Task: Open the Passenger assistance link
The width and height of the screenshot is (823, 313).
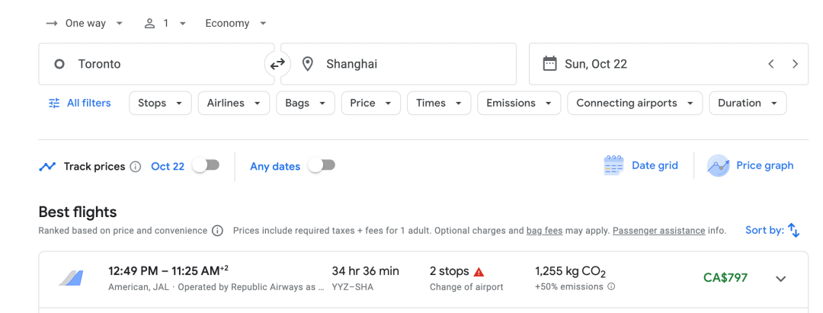Action: (x=658, y=231)
